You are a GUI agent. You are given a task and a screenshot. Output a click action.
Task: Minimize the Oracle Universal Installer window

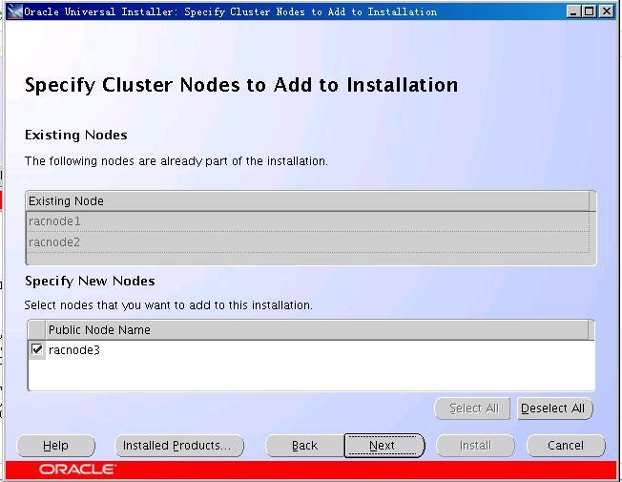click(x=572, y=11)
